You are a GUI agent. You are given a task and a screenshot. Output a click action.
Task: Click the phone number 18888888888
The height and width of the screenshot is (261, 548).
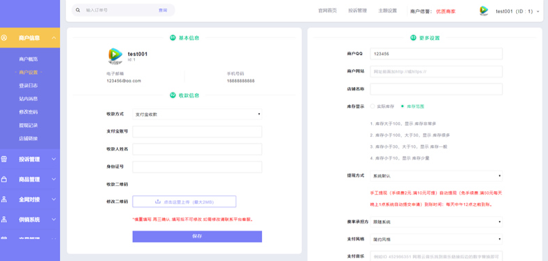[240, 81]
